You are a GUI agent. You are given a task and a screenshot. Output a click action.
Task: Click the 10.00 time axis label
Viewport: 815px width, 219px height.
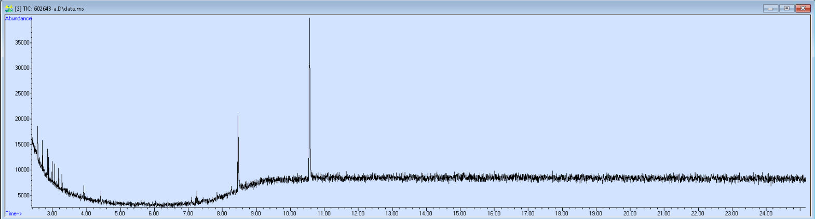[x=290, y=213]
